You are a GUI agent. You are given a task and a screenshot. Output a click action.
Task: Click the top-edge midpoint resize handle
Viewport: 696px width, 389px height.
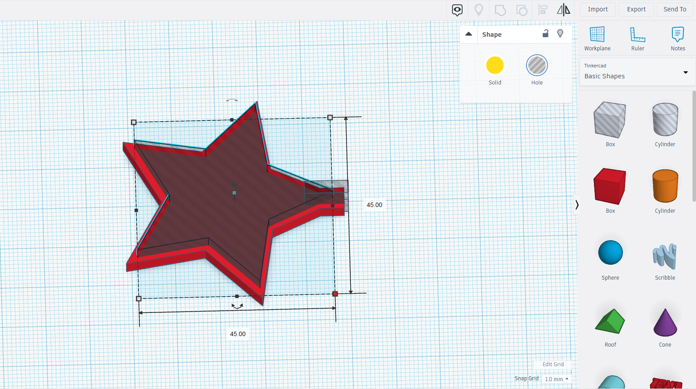tap(232, 119)
